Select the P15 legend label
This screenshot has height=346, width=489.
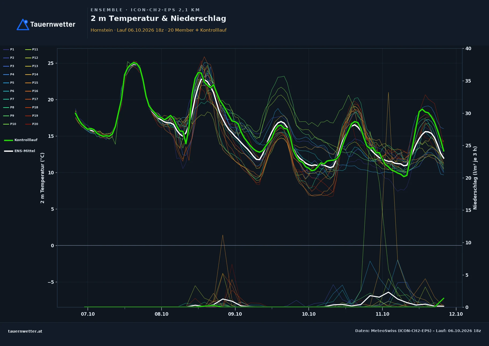[x=35, y=83]
